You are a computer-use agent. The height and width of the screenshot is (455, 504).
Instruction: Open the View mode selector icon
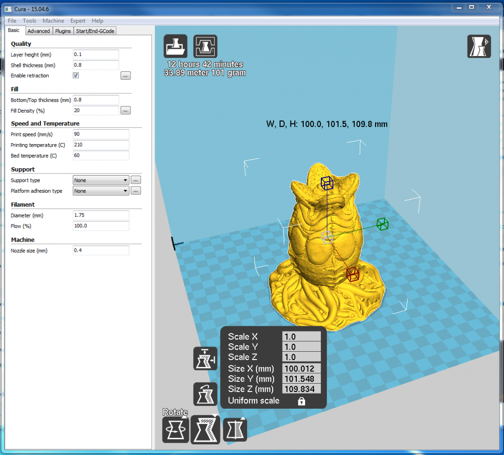pyautogui.click(x=479, y=47)
